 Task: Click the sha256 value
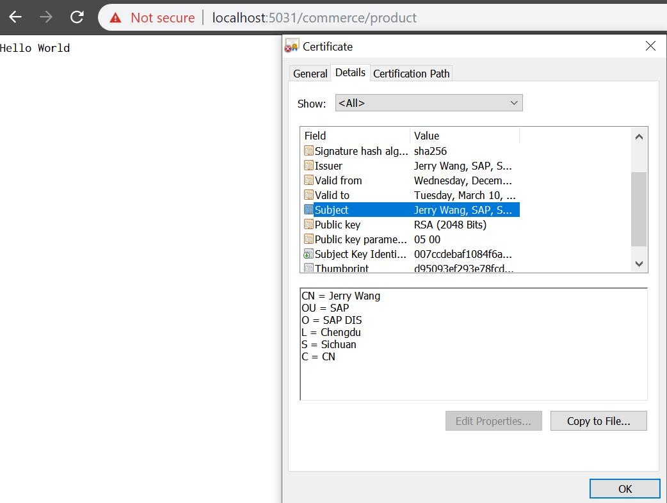[430, 151]
